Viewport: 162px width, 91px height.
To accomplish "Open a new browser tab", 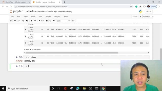I will coord(64,2).
